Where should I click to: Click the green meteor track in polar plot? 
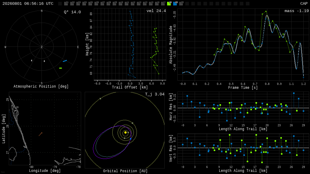pos(61,68)
